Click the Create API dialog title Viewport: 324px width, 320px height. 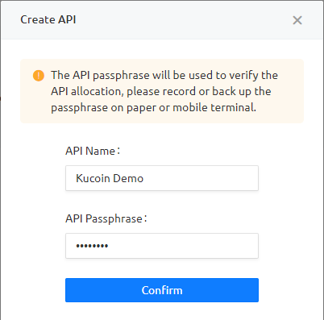[48, 19]
